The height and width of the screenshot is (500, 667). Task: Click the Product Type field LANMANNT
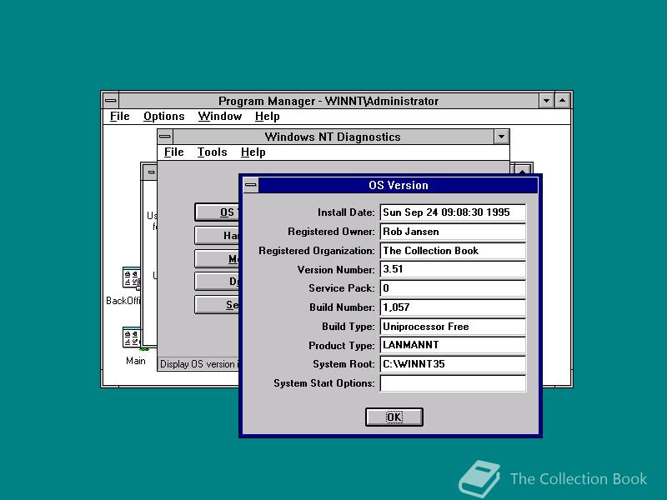click(x=453, y=345)
